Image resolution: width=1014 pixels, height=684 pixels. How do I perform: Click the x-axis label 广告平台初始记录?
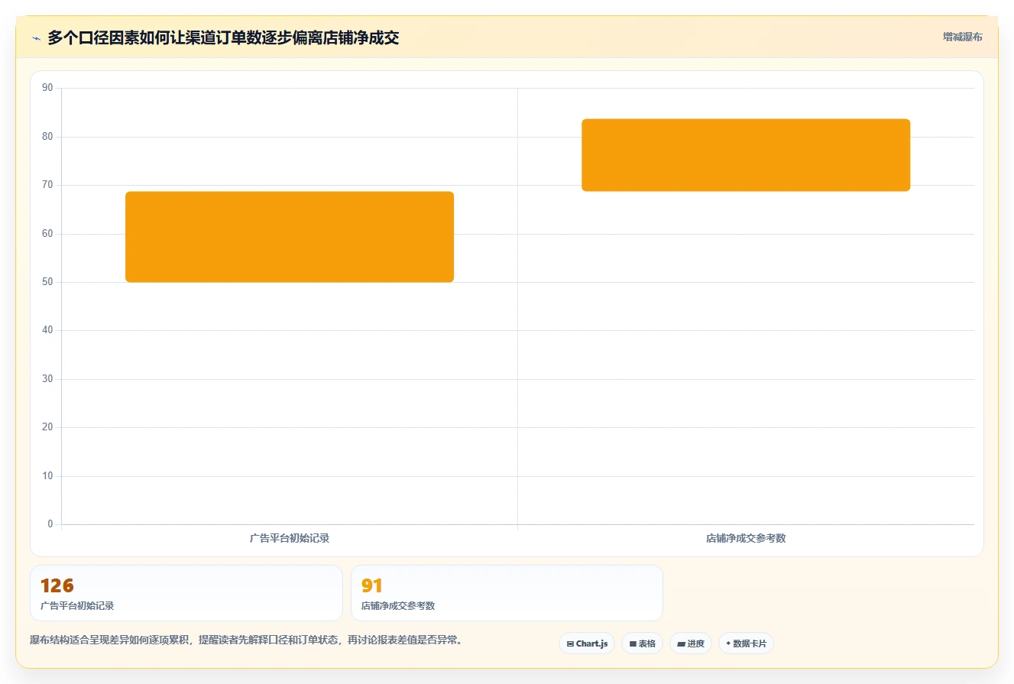point(290,538)
